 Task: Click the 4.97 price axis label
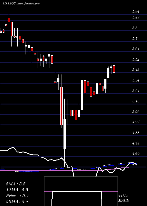click(x=136, y=122)
